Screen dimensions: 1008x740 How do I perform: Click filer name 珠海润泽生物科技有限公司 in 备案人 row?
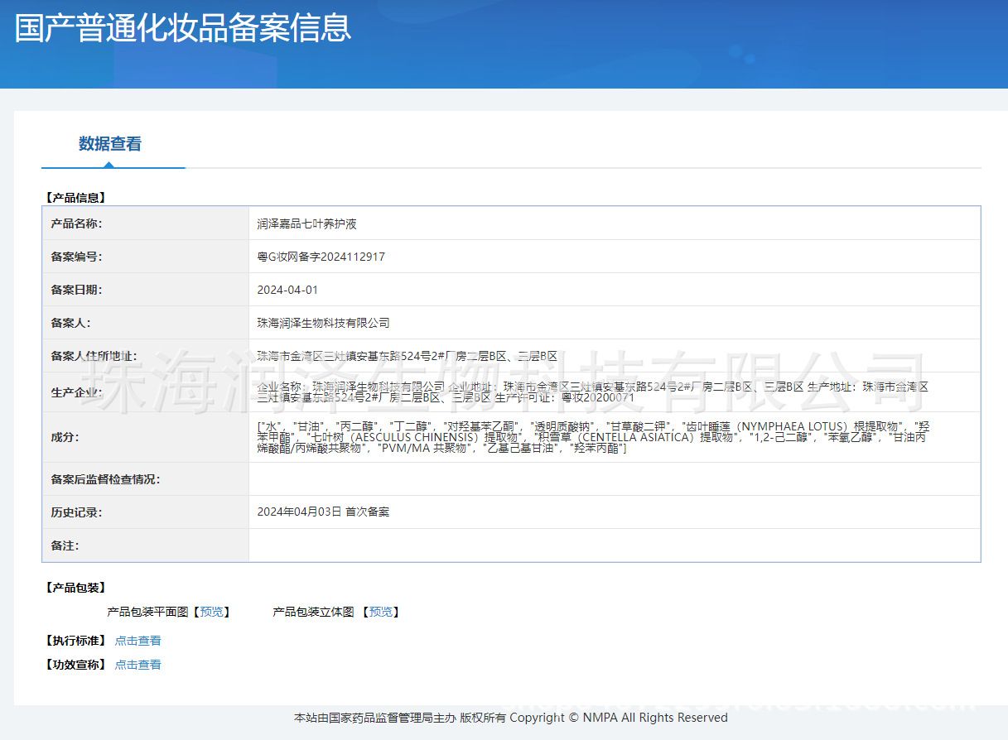pyautogui.click(x=323, y=323)
